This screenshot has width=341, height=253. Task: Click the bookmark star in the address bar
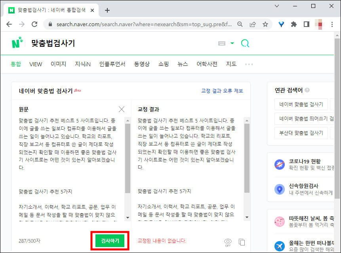265,24
